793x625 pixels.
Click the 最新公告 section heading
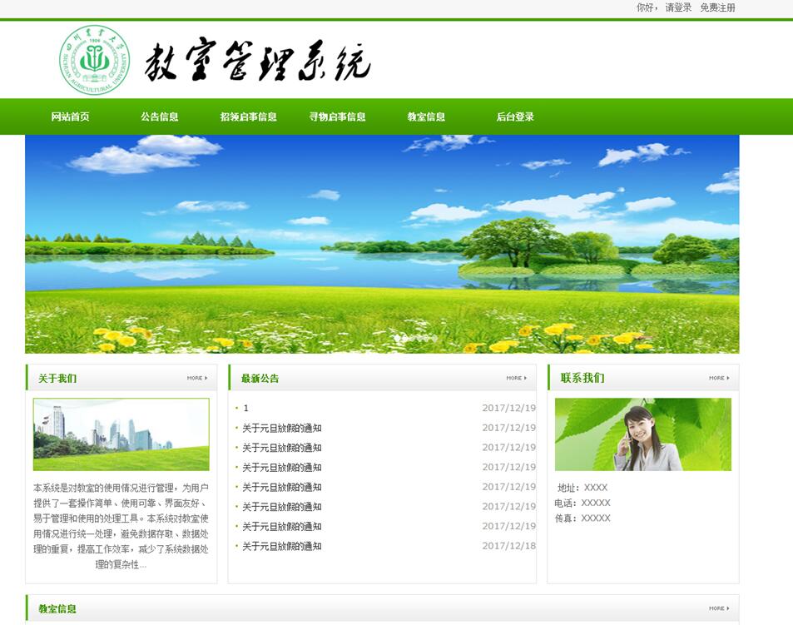click(260, 379)
